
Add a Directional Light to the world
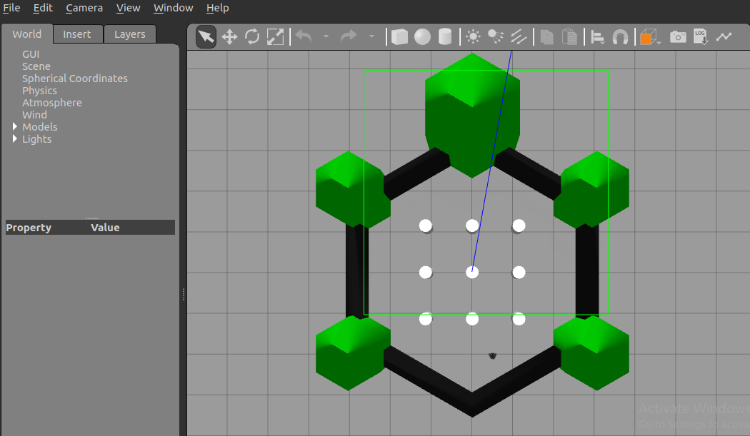point(519,36)
